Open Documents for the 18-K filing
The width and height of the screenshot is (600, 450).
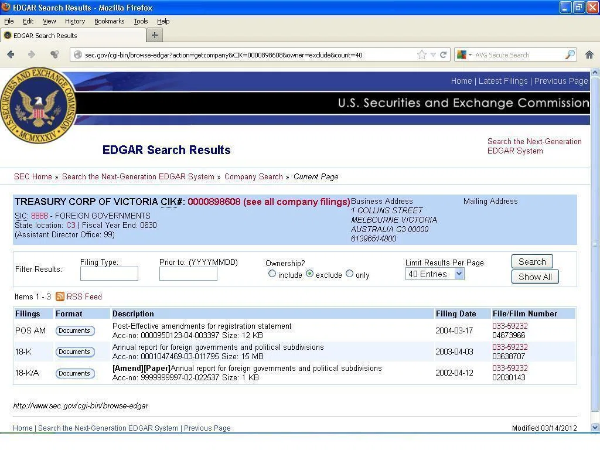(74, 352)
